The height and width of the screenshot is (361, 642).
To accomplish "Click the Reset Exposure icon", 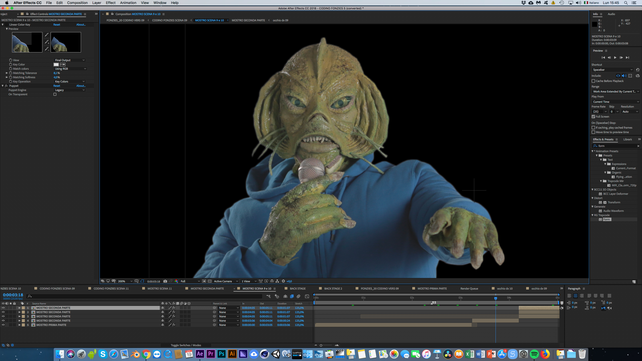I will click(283, 281).
